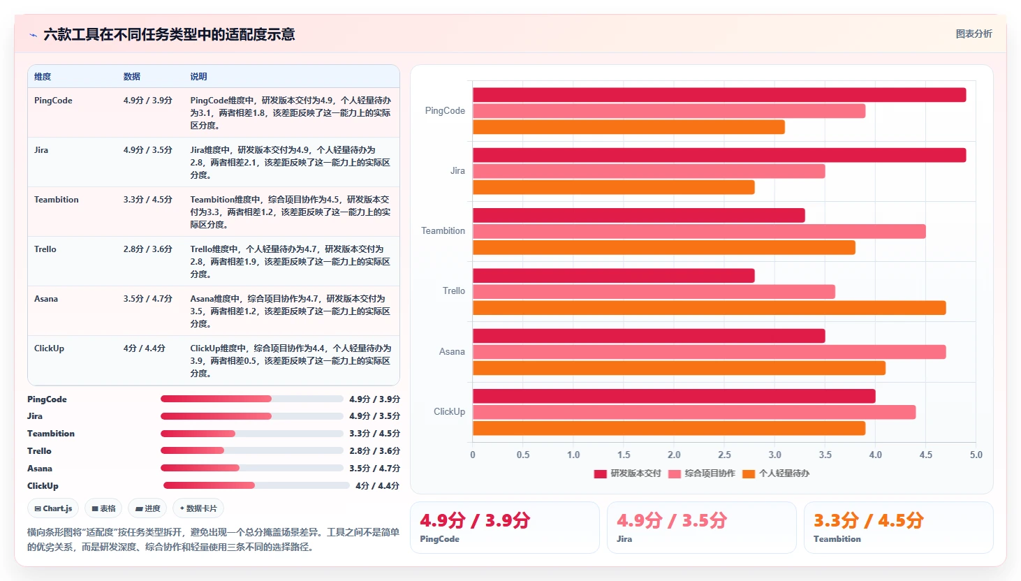
Task: Click the red 研发版本交付 legend swatch
Action: click(600, 473)
